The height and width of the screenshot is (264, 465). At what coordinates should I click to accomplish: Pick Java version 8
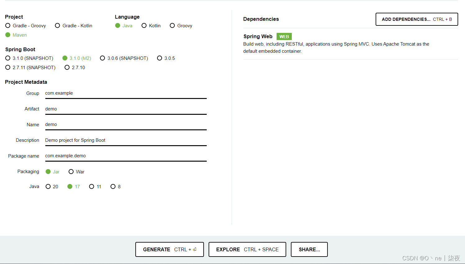[115, 187]
